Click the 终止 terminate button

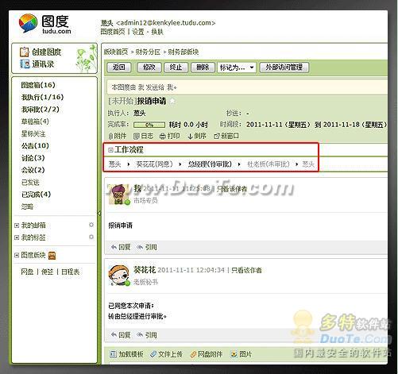pos(176,67)
